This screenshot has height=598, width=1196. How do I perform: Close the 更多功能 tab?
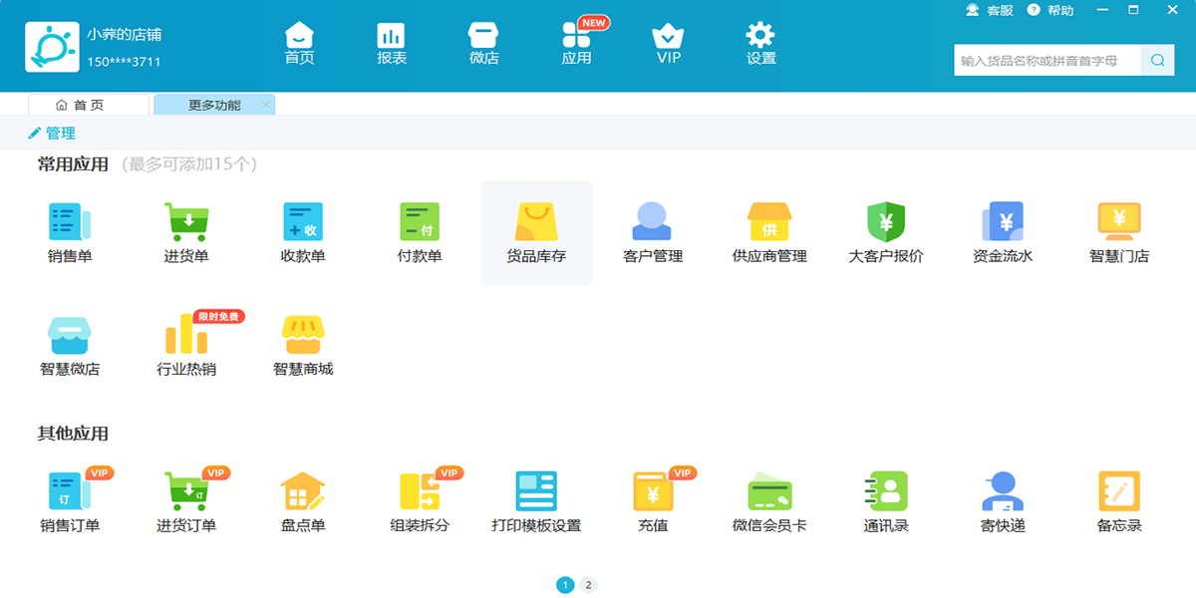coord(265,105)
